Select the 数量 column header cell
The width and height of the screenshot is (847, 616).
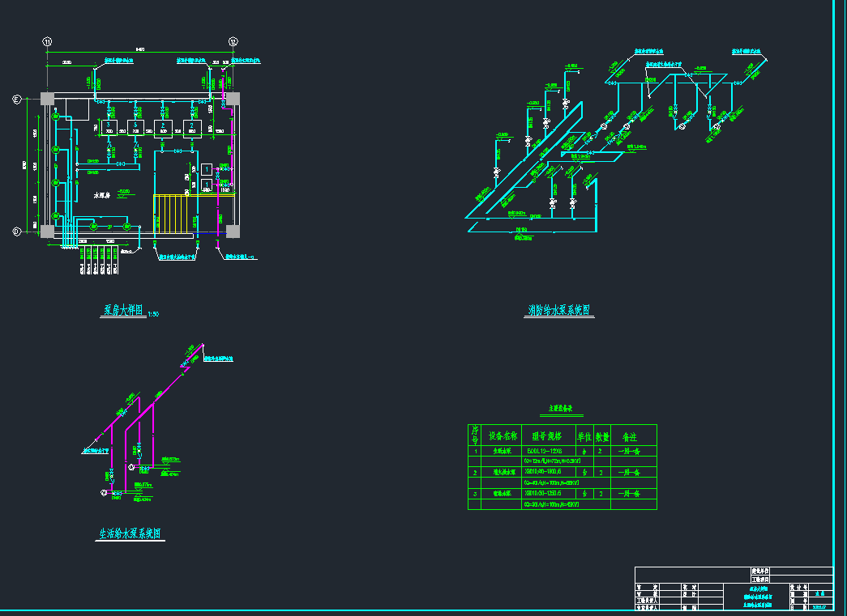coord(602,435)
